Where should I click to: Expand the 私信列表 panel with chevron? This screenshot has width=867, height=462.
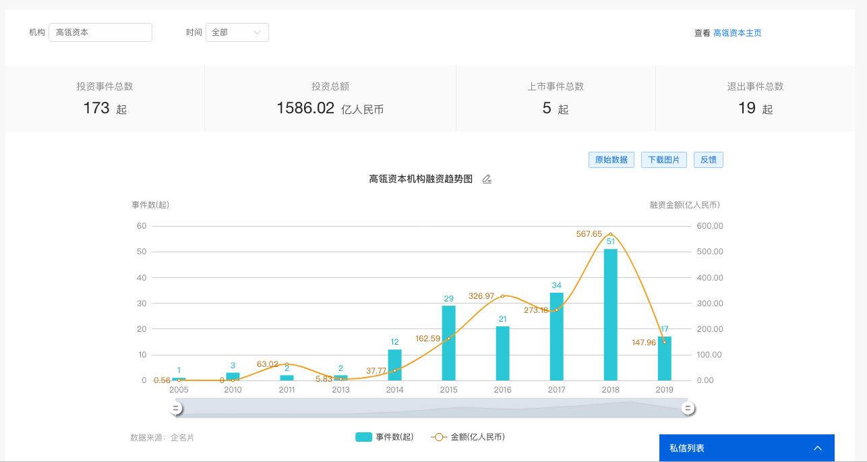pyautogui.click(x=817, y=448)
